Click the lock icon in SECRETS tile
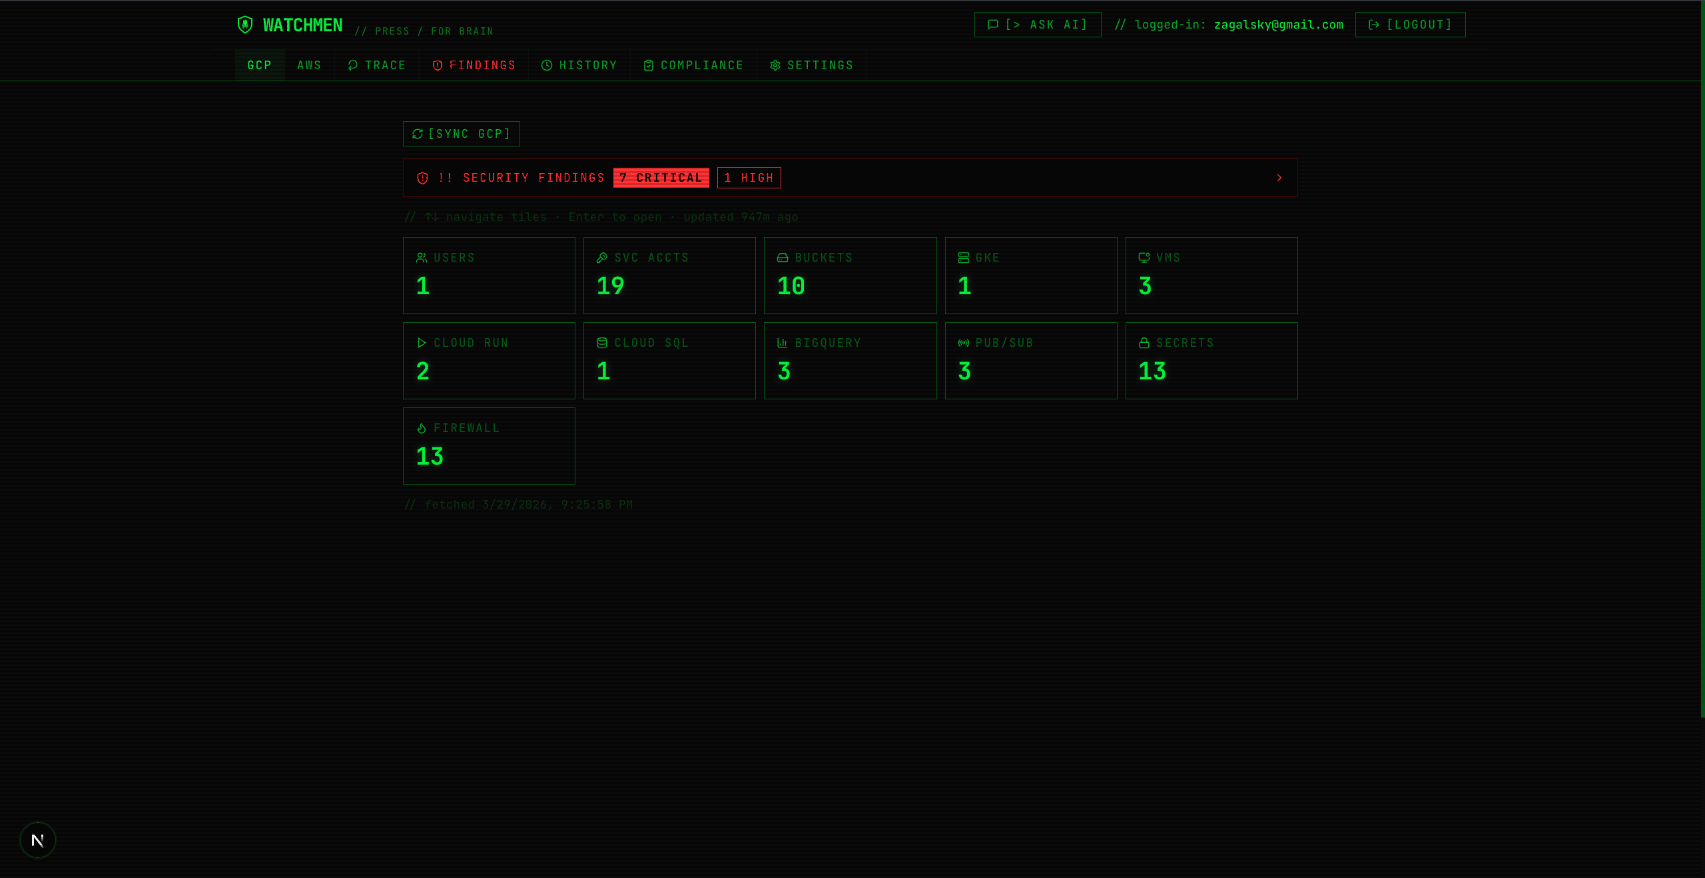The image size is (1705, 878). tap(1144, 343)
